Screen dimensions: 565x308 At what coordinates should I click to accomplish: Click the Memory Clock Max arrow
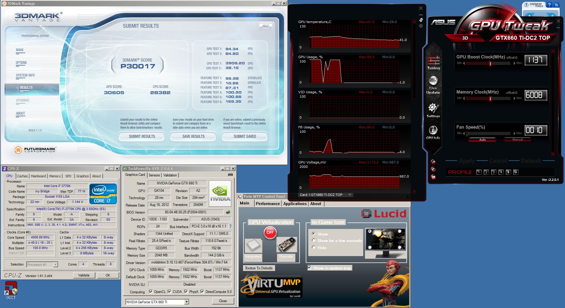click(x=515, y=98)
